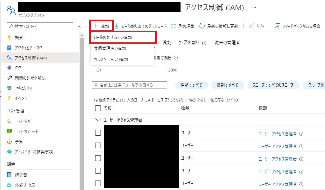
Task: Click the コストのアラート icon
Action: pyautogui.click(x=9, y=131)
